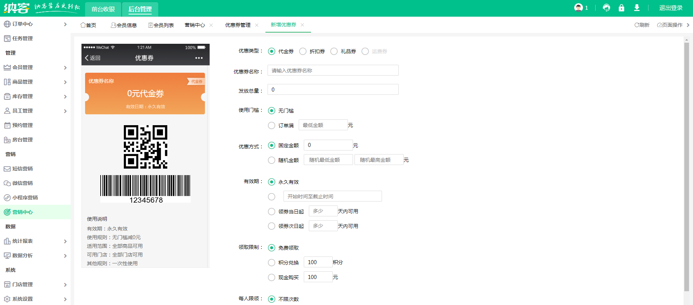The image size is (693, 305).
Task: Open the user account avatar icon
Action: [x=578, y=8]
